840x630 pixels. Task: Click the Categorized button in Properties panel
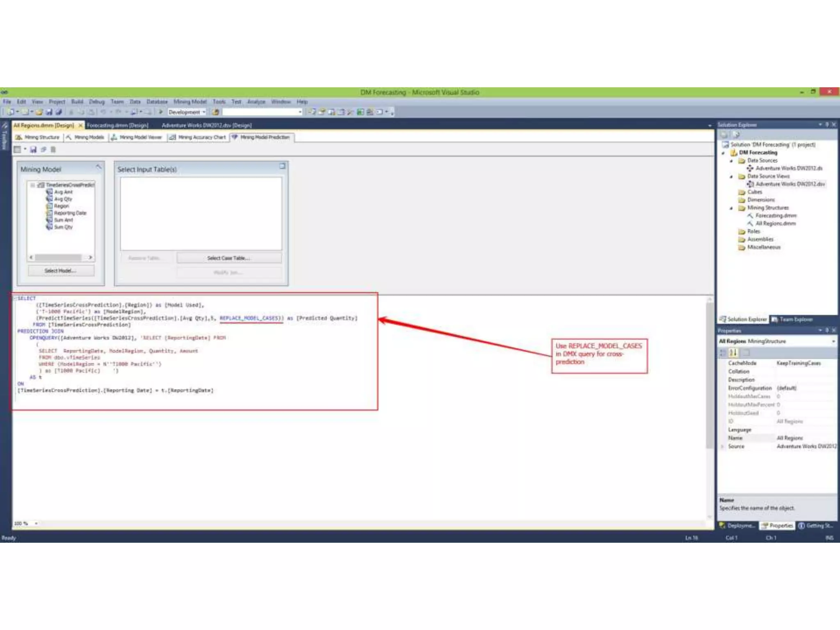[723, 353]
